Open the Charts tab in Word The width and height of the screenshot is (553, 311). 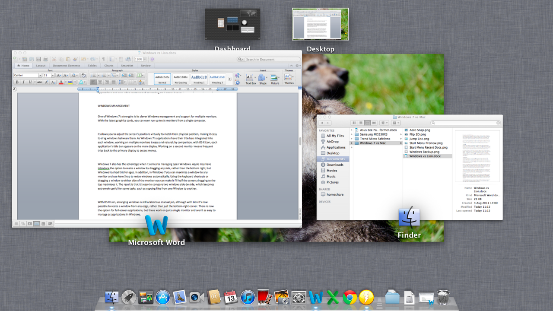(109, 66)
